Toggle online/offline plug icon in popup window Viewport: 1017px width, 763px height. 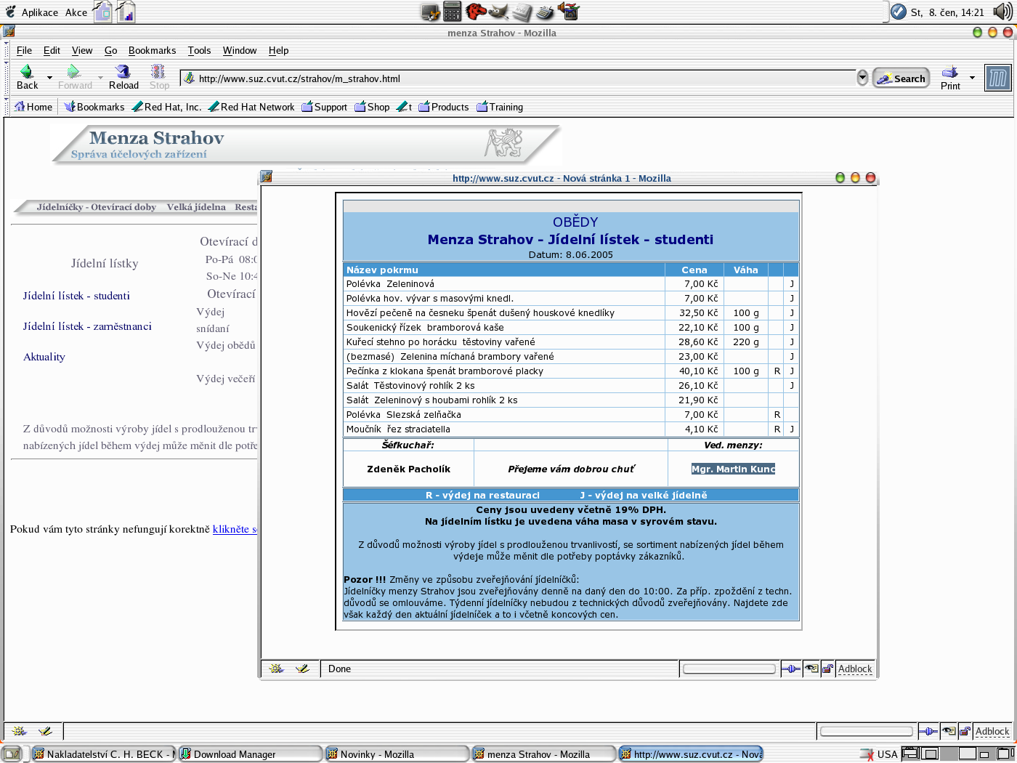pyautogui.click(x=790, y=669)
